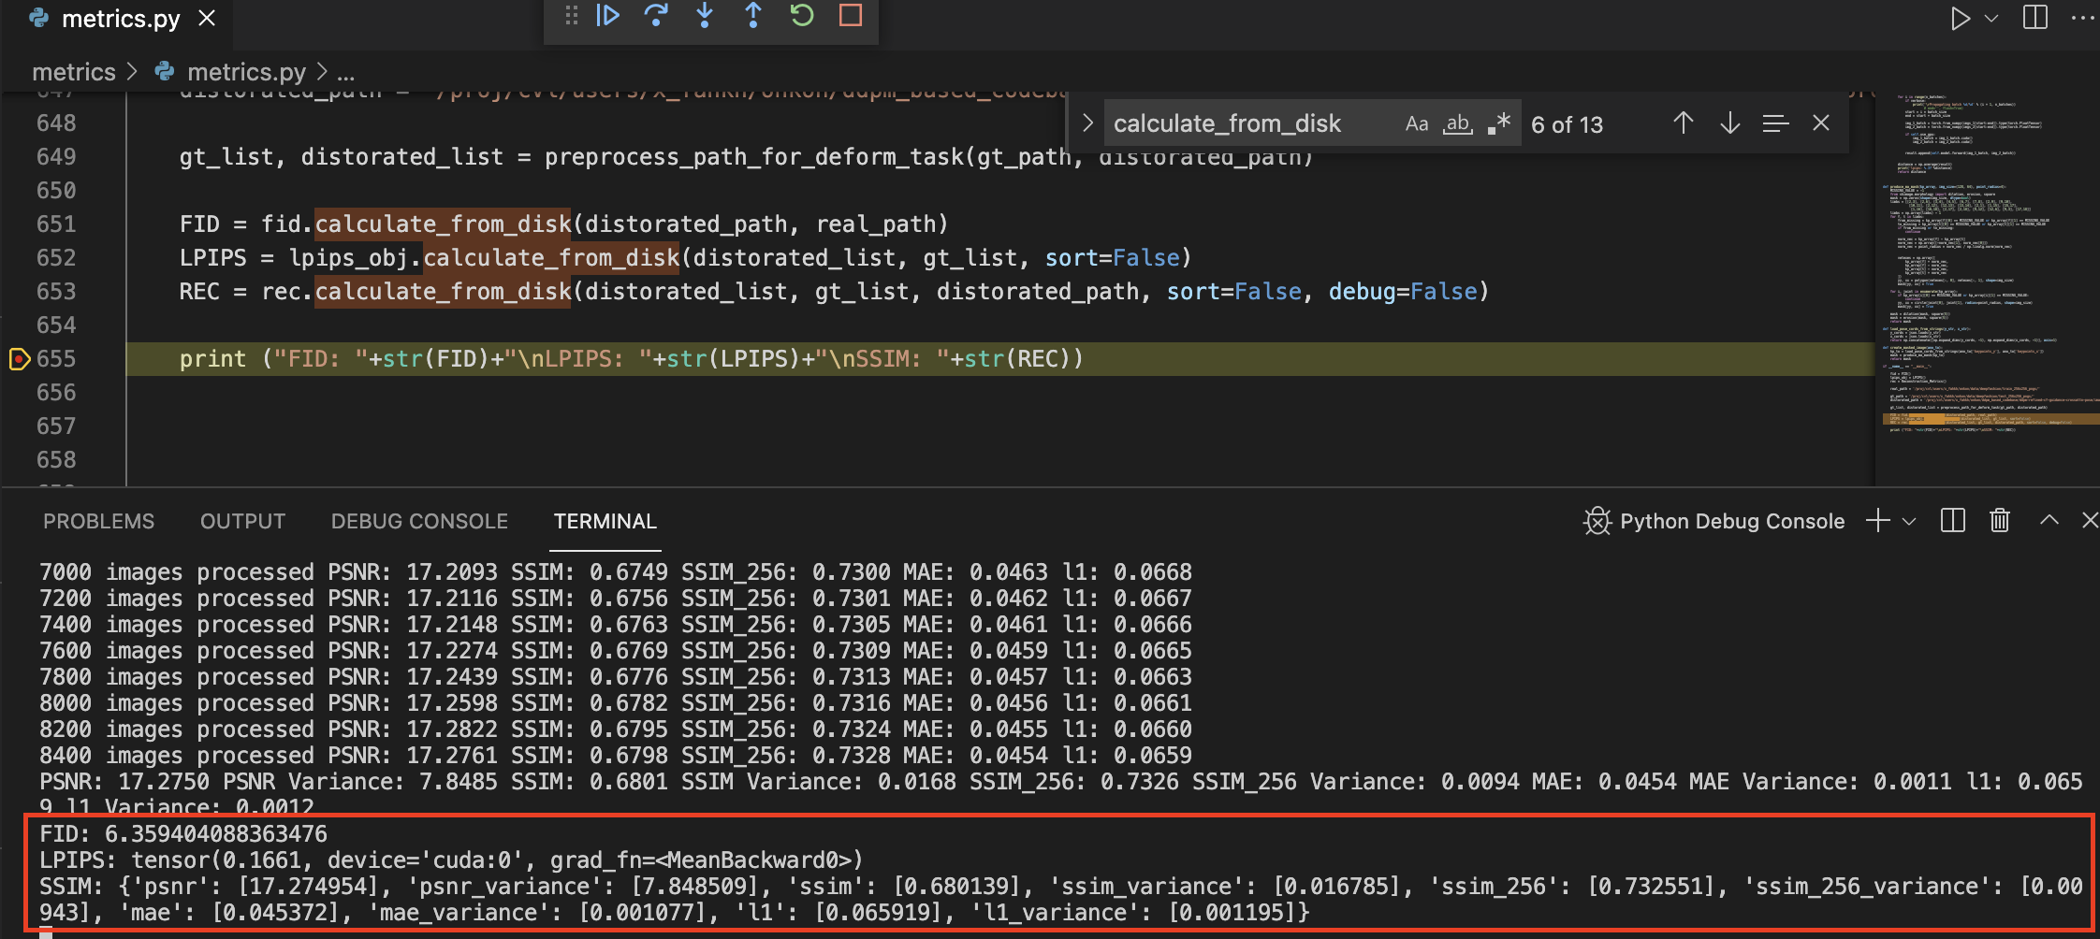The image size is (2100, 939).
Task: Enable whole word matching in search
Action: (1457, 123)
